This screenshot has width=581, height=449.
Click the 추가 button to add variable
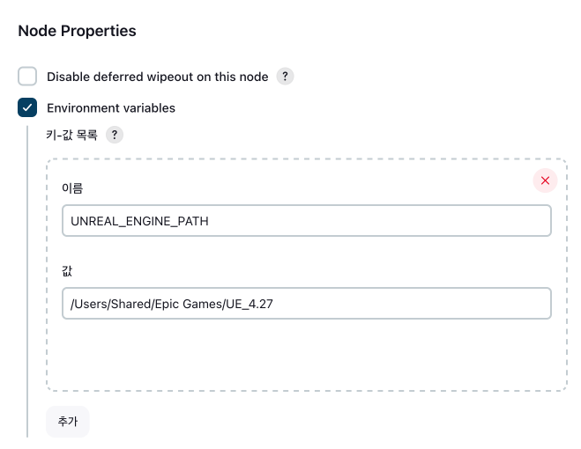pyautogui.click(x=68, y=422)
